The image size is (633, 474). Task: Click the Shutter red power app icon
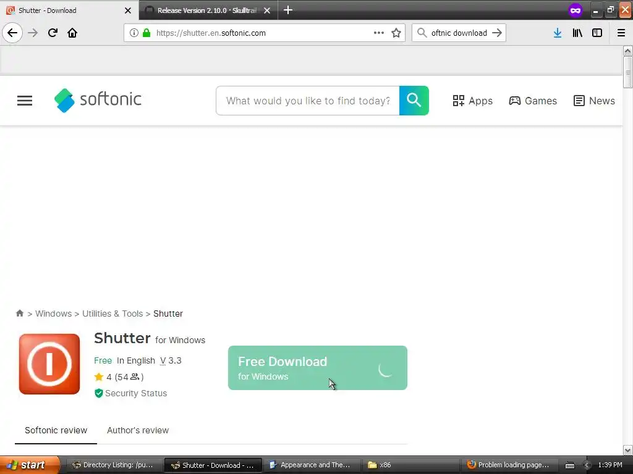click(49, 364)
